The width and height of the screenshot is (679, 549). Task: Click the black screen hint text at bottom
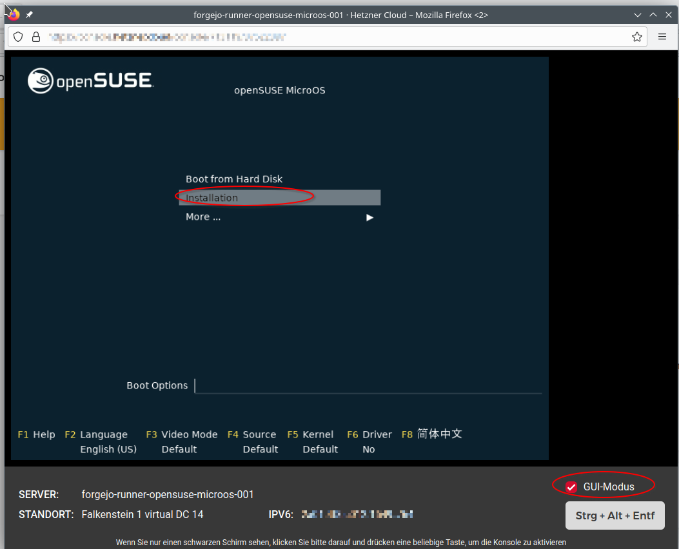(341, 543)
